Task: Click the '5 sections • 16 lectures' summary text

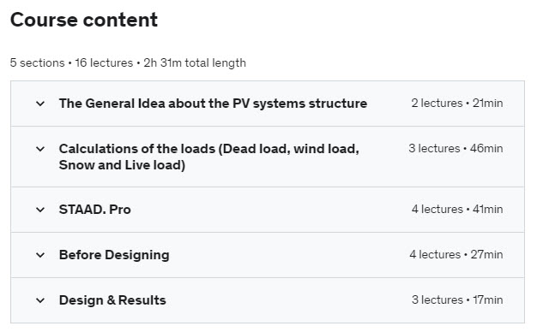Action: [x=72, y=62]
